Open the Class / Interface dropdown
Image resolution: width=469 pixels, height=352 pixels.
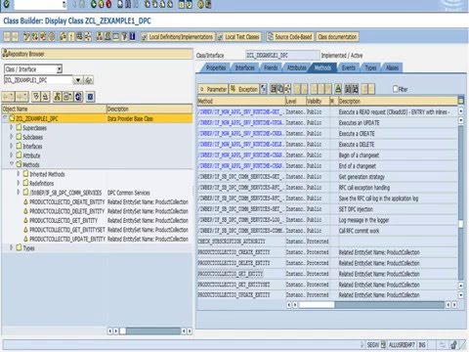tap(59, 69)
